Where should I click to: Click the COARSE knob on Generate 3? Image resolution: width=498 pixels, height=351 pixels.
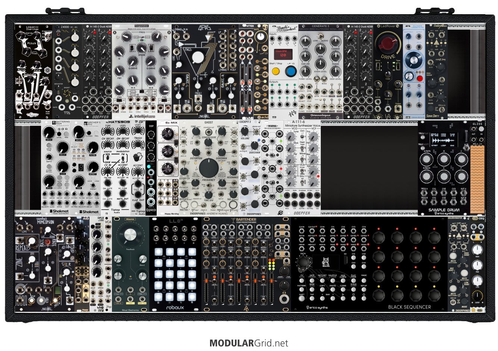[335, 41]
